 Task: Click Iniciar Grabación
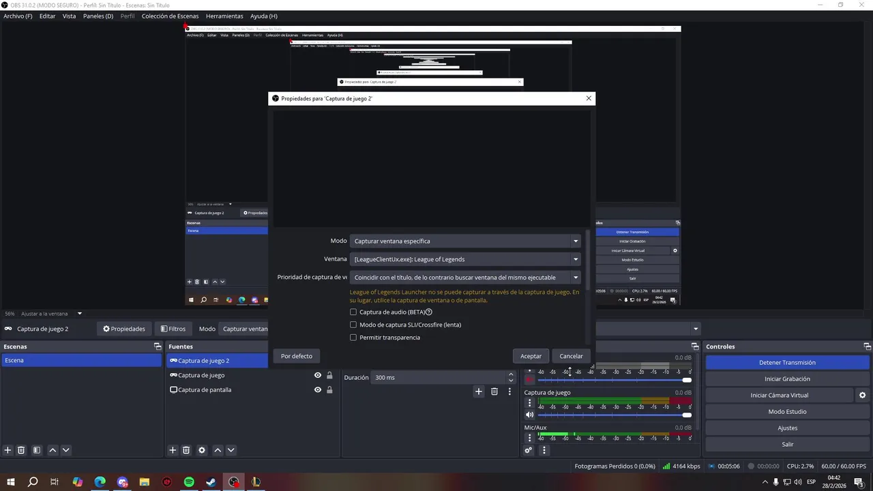pyautogui.click(x=787, y=379)
